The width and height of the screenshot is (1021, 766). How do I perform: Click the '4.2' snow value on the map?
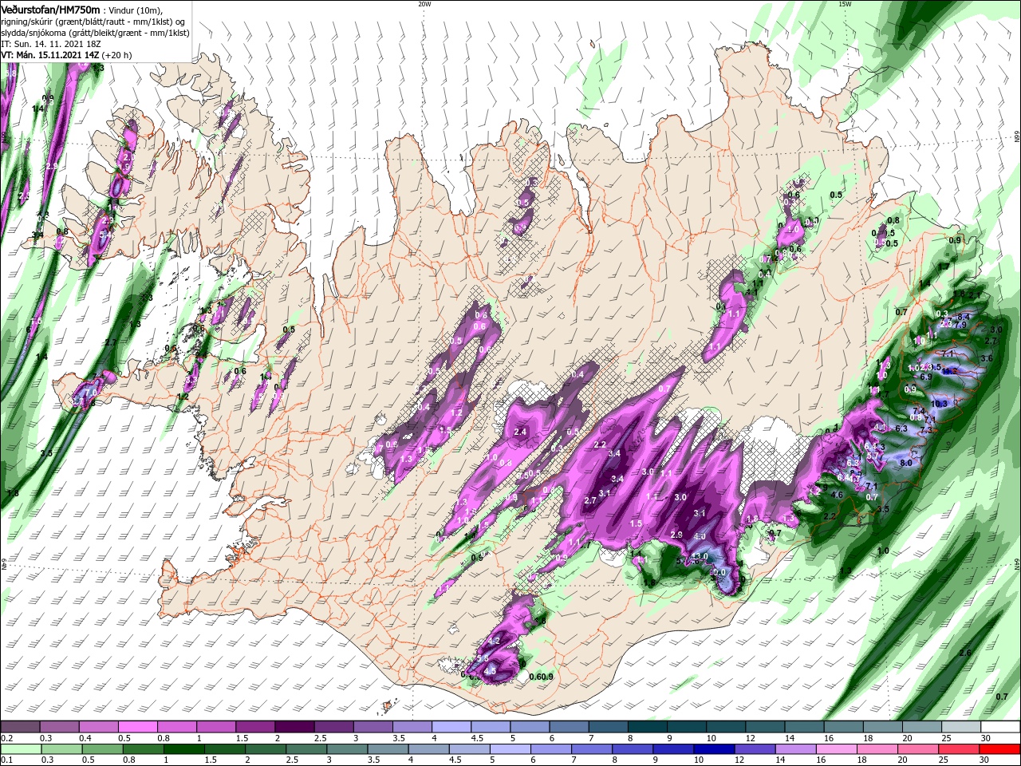493,641
